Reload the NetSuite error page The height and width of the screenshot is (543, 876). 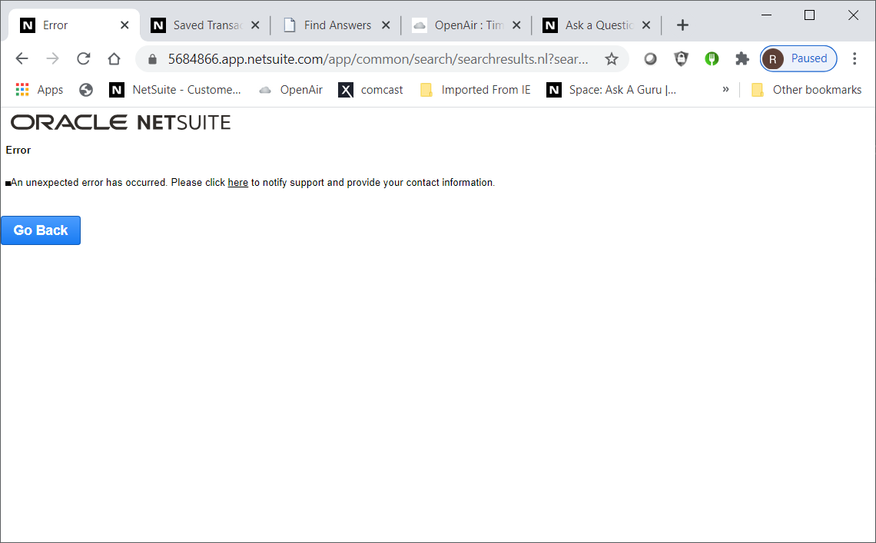click(x=83, y=58)
